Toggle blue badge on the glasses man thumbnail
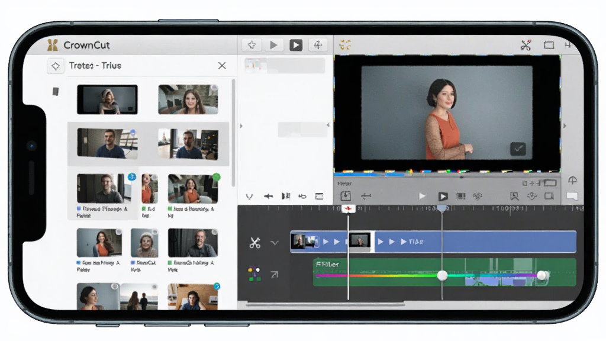Viewport: 606px width, 341px height. [132, 177]
